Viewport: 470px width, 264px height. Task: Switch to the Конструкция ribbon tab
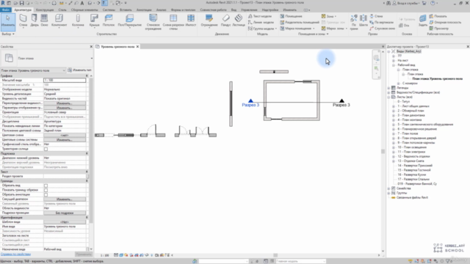pyautogui.click(x=45, y=10)
